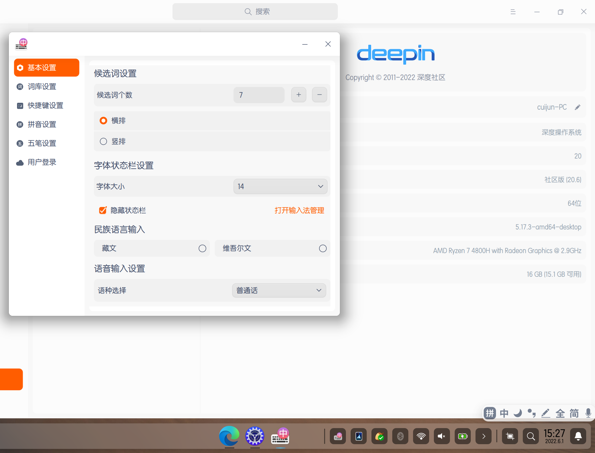This screenshot has width=595, height=453.
Task: Toggle 全 full-width icon on IME bar
Action: click(560, 413)
